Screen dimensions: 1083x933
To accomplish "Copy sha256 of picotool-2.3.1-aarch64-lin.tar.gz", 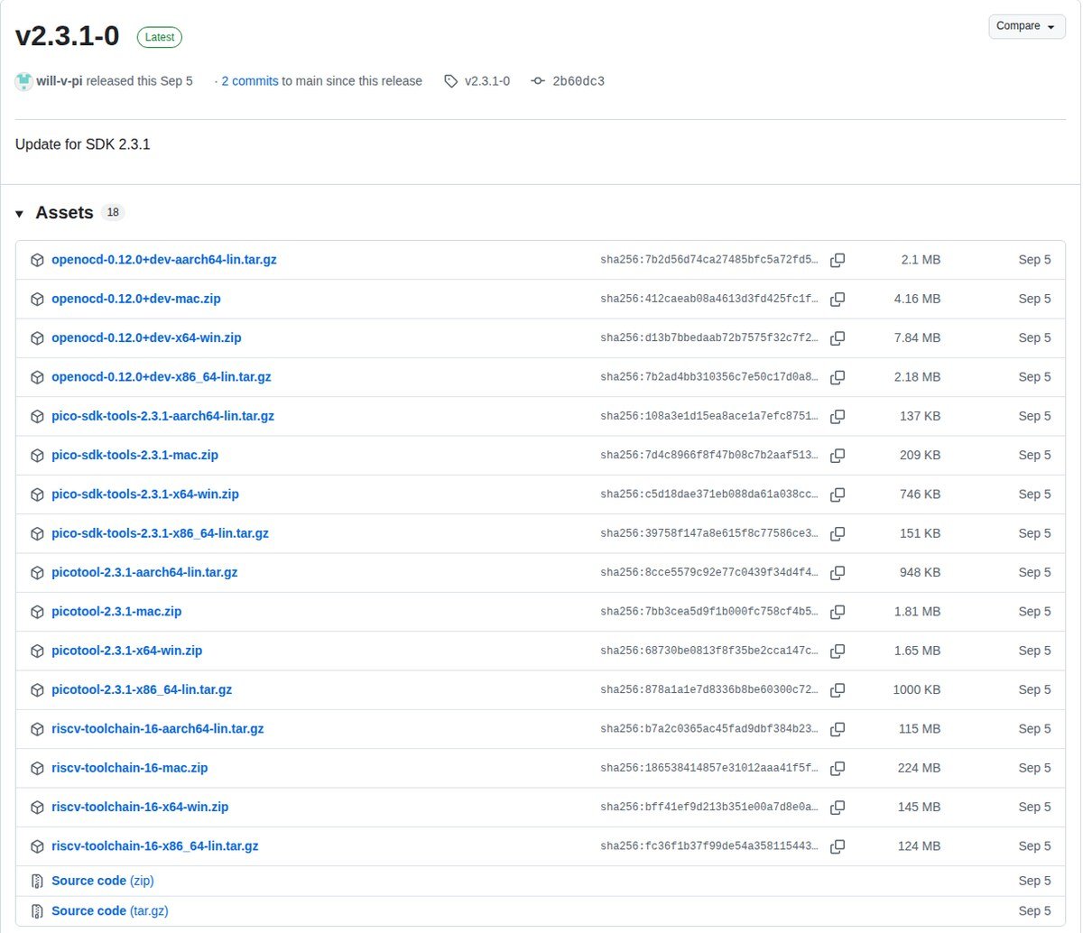I will (838, 573).
